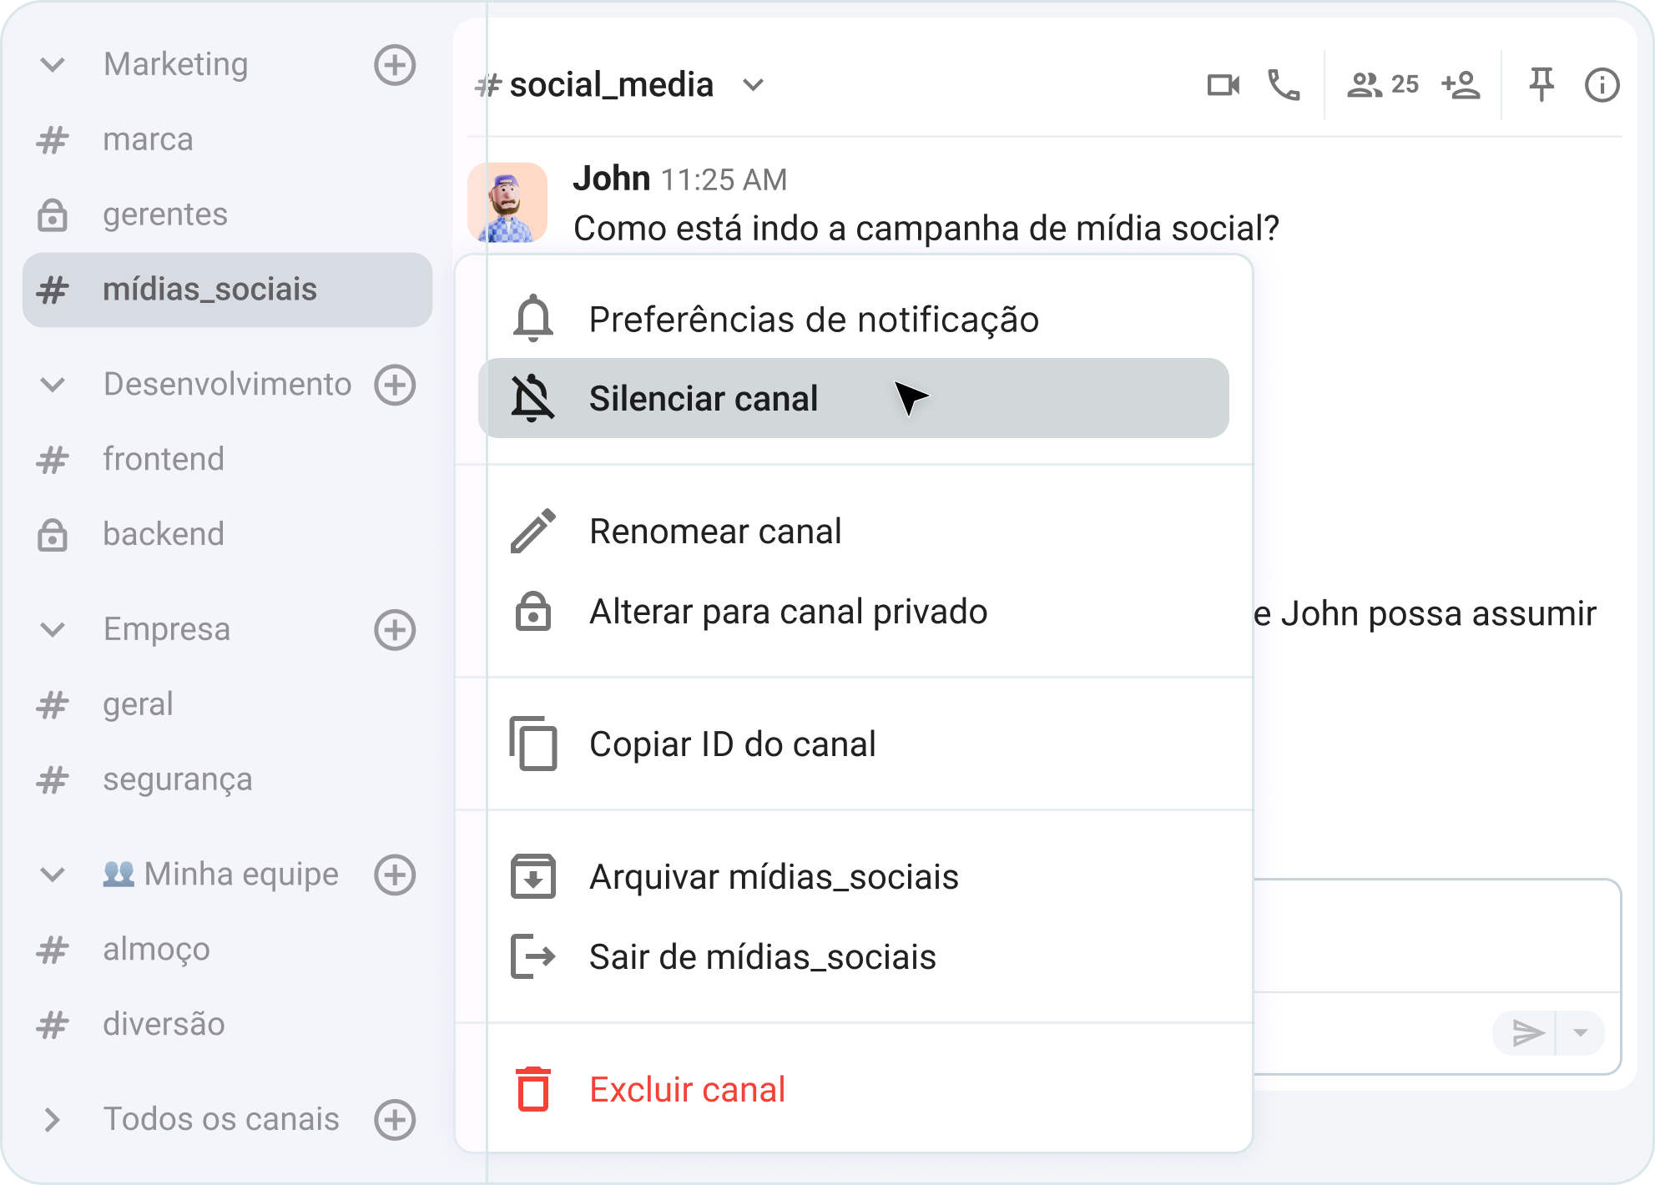Start a voice call with phone icon
This screenshot has width=1655, height=1185.
[1284, 85]
